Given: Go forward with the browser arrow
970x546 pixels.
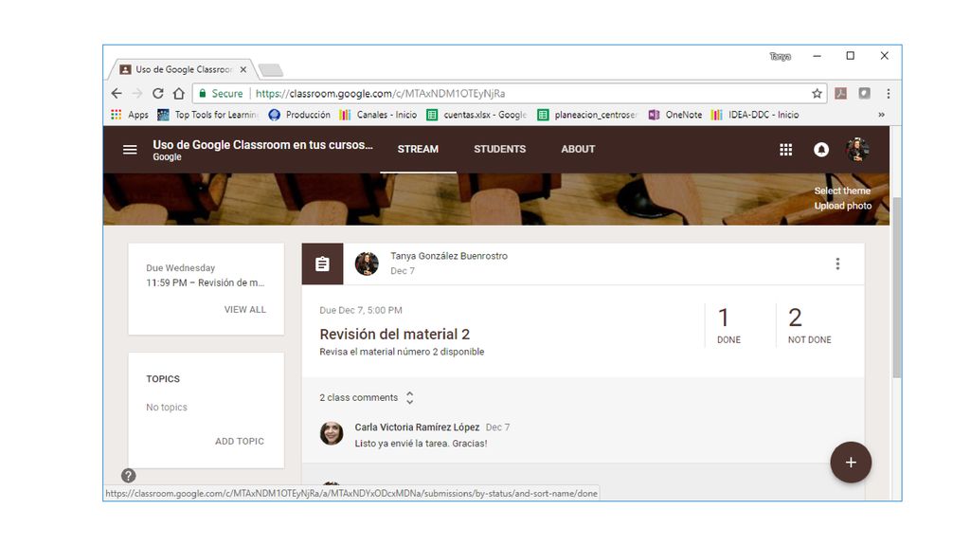Looking at the screenshot, I should click(136, 94).
